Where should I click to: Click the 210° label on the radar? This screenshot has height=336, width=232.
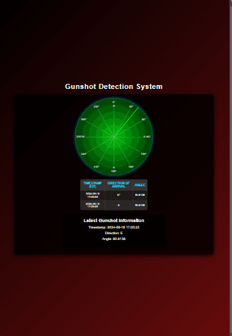pos(96,166)
